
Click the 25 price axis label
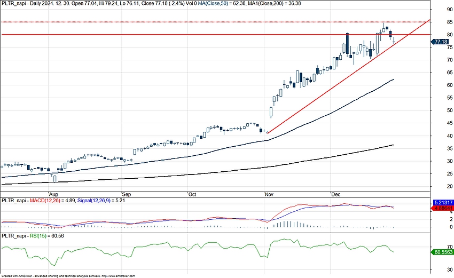coord(450,174)
